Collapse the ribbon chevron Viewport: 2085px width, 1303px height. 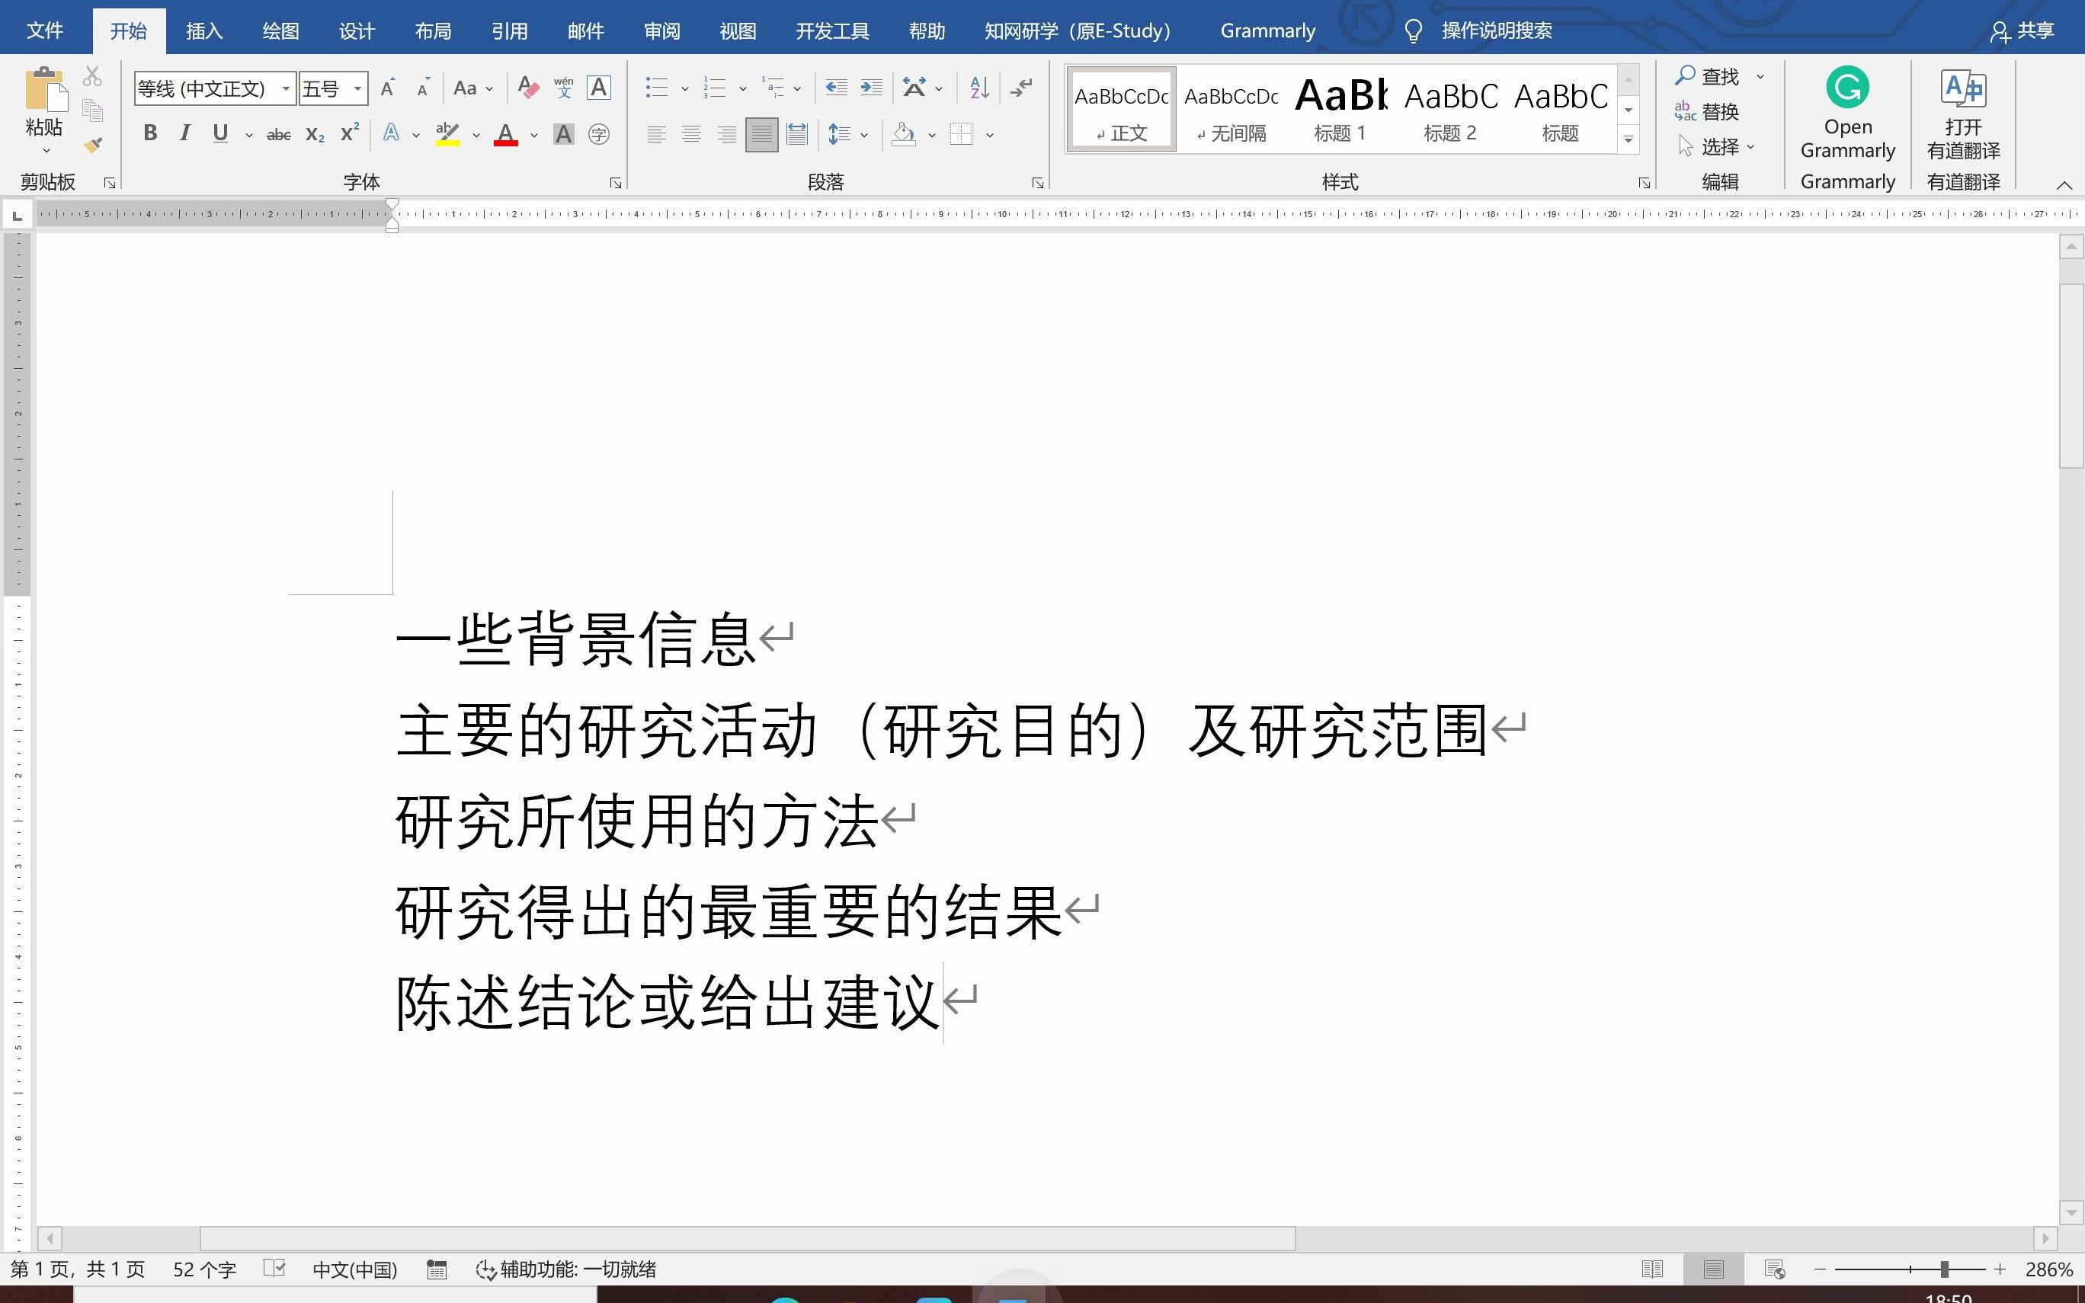[x=2064, y=184]
